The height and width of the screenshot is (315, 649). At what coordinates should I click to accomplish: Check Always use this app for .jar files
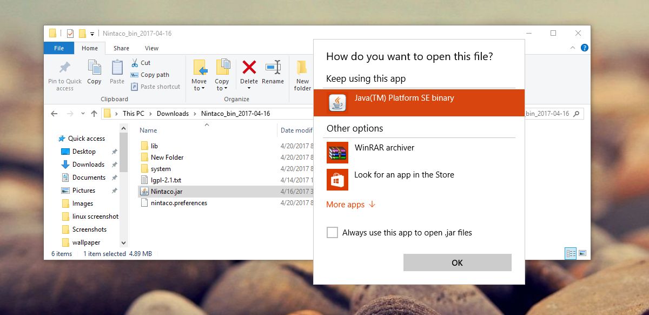coord(332,233)
